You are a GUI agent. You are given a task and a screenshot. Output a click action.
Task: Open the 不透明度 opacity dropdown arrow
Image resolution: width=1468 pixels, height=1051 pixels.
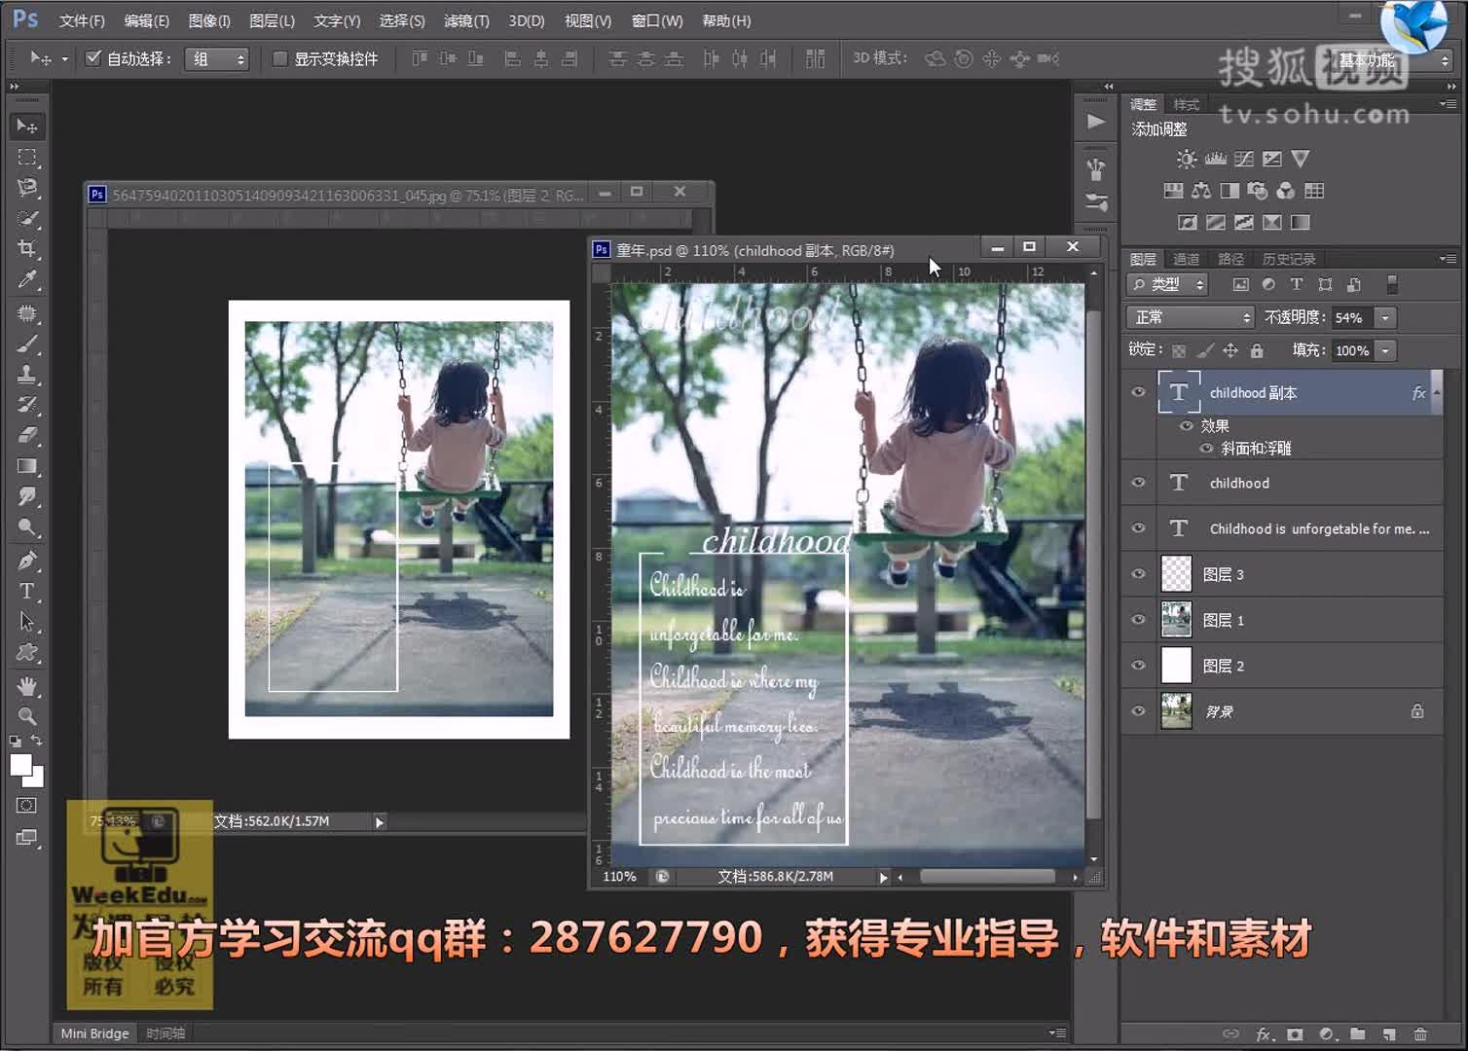[x=1386, y=317]
